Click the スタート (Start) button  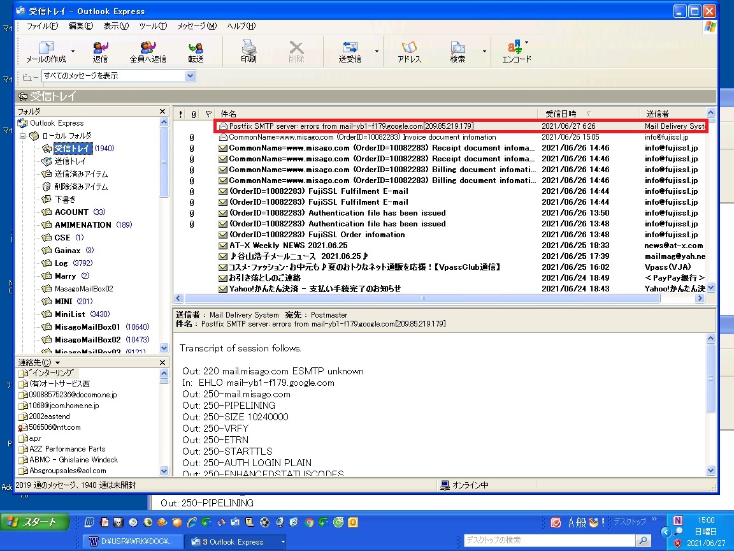point(35,522)
